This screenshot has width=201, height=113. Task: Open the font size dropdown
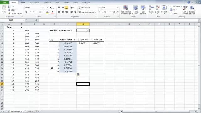coord(47,8)
